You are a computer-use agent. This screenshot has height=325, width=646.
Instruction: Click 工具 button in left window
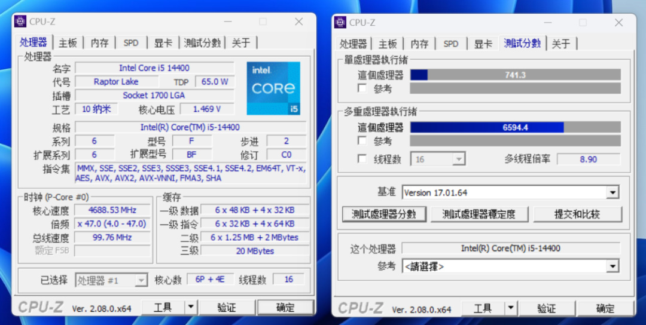(x=163, y=307)
